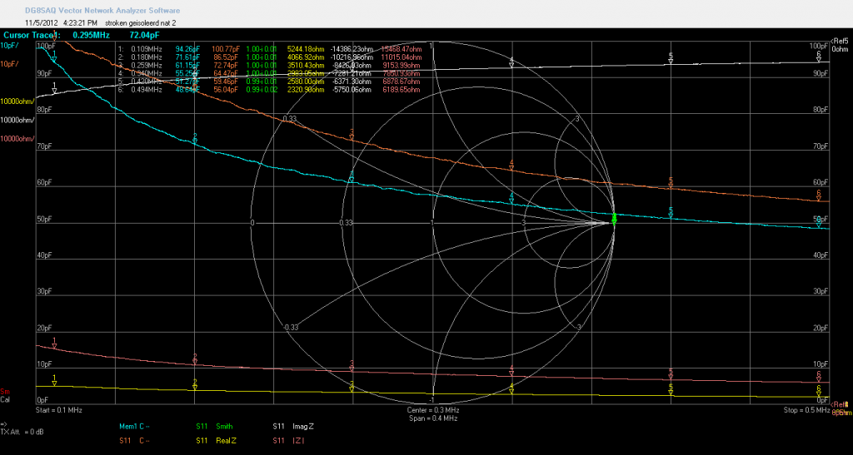Viewport: 853px width, 455px height.
Task: Open the green S11 source label beside Smith
Action: click(x=202, y=426)
